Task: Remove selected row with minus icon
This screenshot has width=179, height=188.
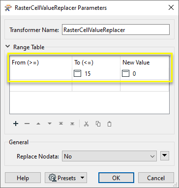Action: pos(27,124)
